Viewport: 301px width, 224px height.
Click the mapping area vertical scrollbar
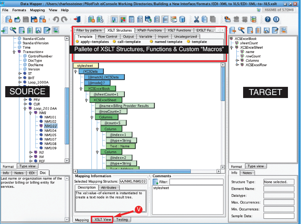223,83
